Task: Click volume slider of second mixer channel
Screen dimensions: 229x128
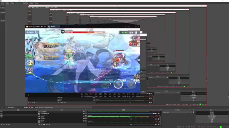Action: pos(121,119)
